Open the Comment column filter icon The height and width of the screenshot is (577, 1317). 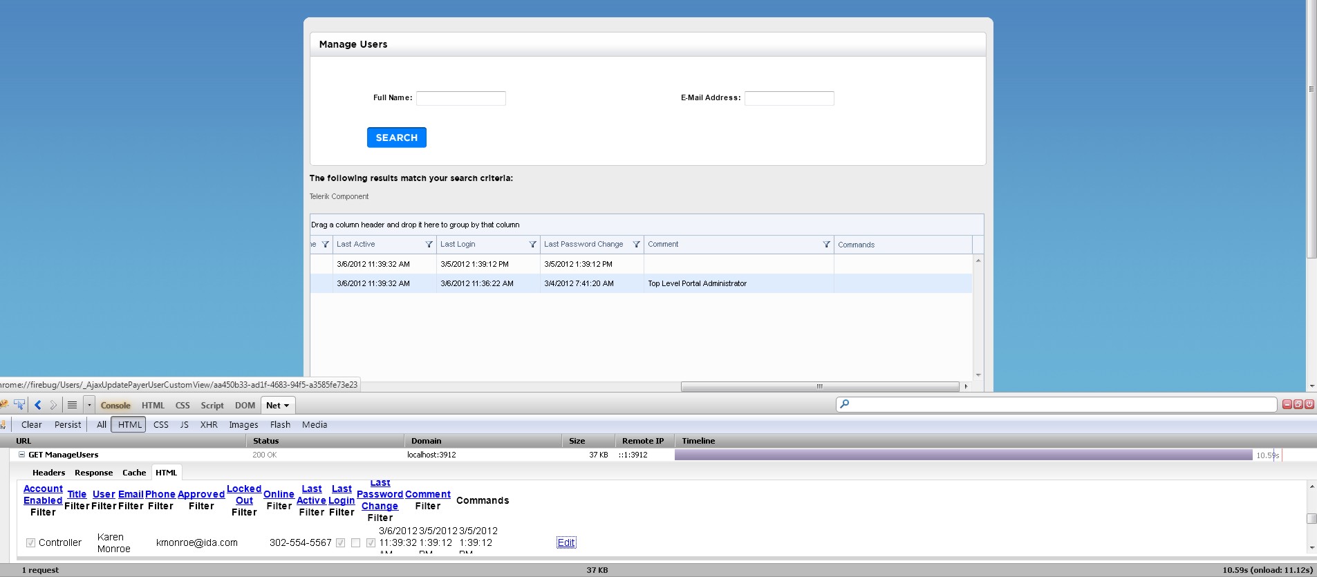(x=826, y=245)
